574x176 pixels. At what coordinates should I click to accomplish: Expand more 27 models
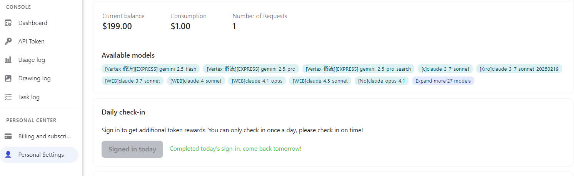443,81
